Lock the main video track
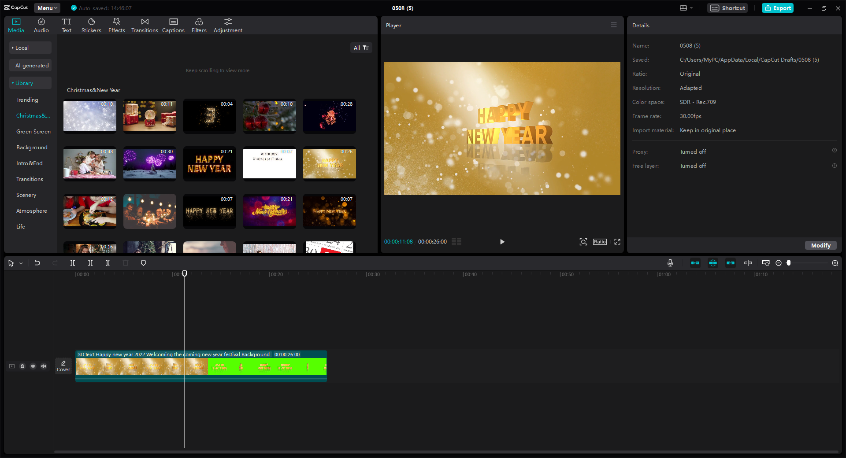 coord(22,366)
